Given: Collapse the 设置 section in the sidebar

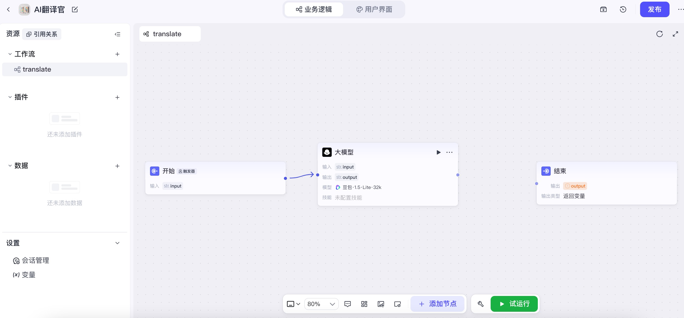Looking at the screenshot, I should point(117,243).
